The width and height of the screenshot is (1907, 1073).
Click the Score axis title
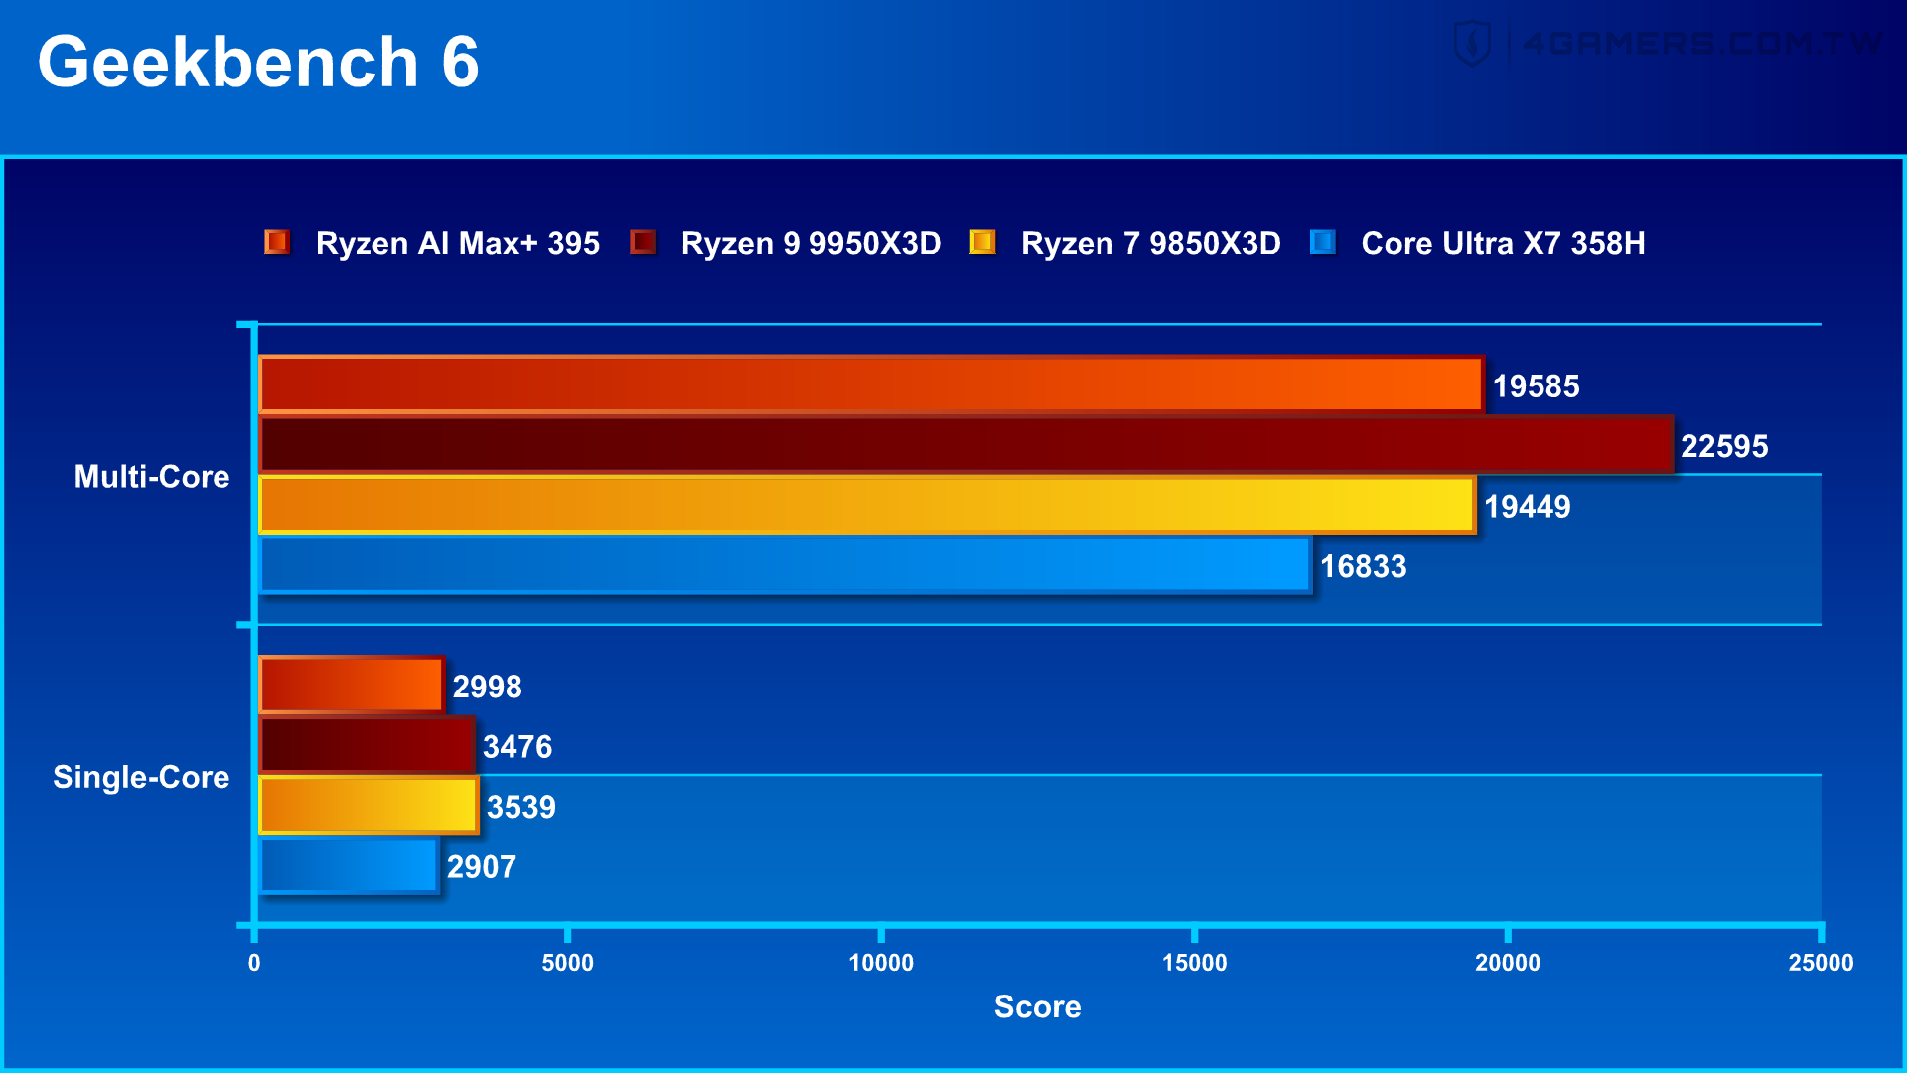click(1037, 1006)
